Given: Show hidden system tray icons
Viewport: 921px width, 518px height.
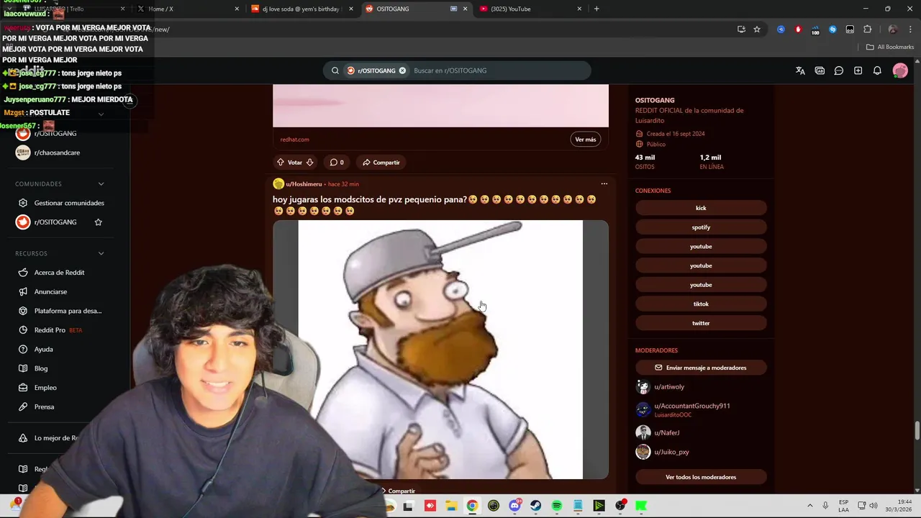Looking at the screenshot, I should [809, 506].
